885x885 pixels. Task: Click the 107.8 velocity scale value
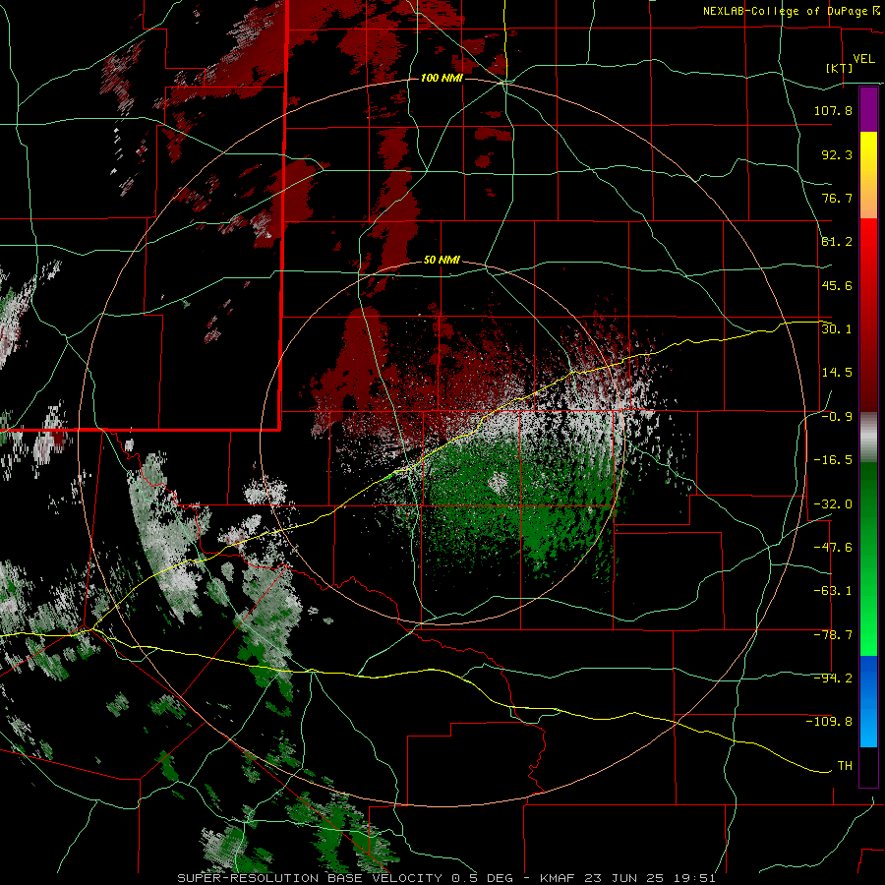click(833, 110)
